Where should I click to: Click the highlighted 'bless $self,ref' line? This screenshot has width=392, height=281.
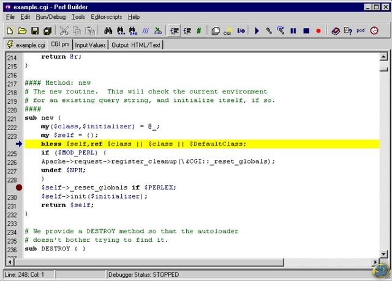pyautogui.click(x=202, y=144)
